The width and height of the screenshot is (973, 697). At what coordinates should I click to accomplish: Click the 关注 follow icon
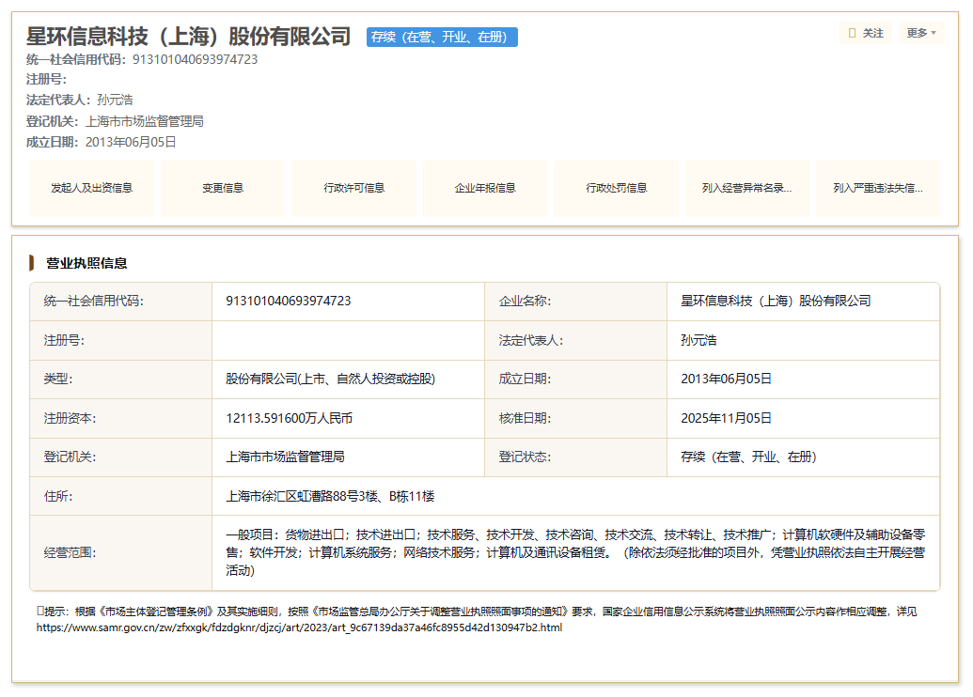tap(852, 33)
